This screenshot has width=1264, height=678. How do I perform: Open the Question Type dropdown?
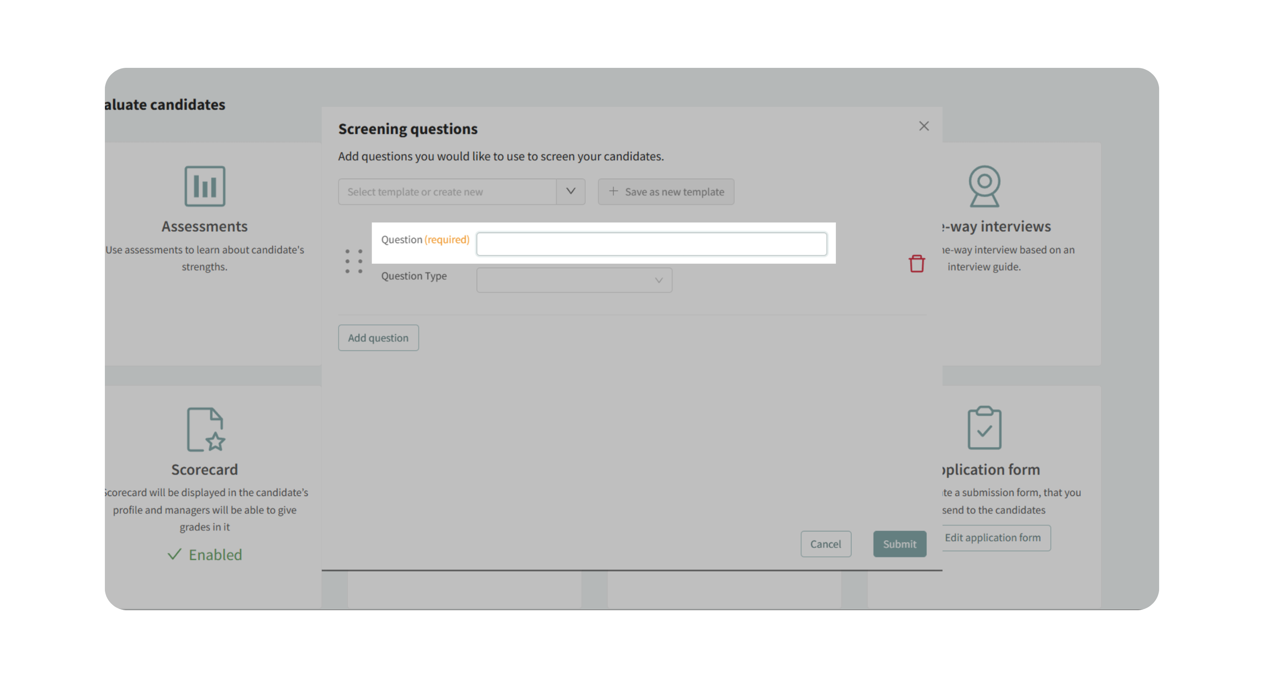(x=573, y=280)
